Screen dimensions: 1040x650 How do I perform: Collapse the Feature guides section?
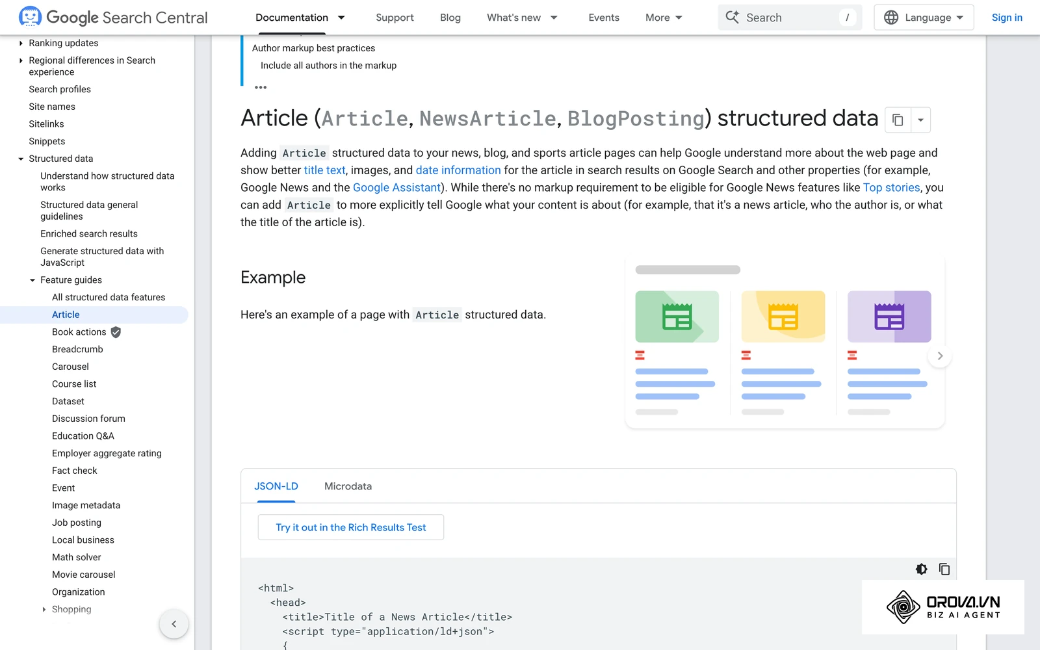[32, 280]
